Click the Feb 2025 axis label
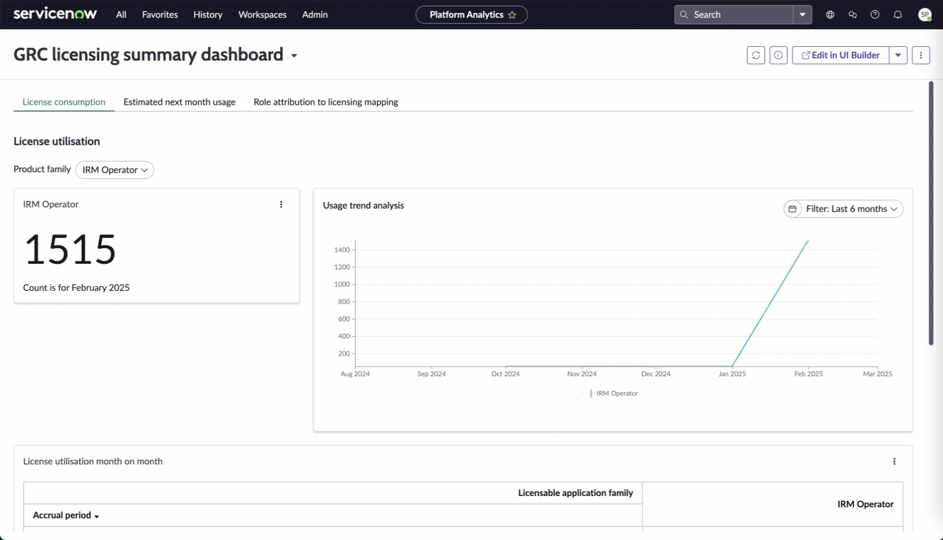 pos(809,374)
